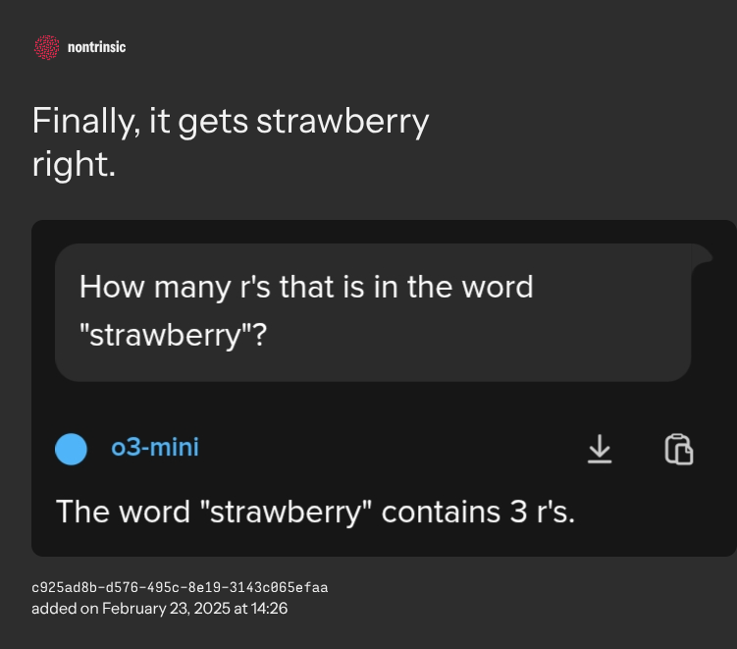Select the o3-mini model name label

[x=155, y=449]
